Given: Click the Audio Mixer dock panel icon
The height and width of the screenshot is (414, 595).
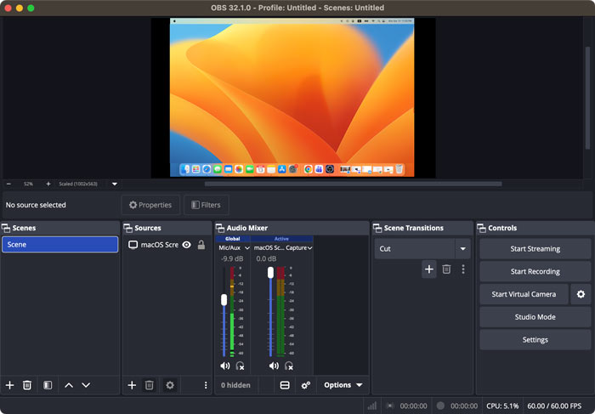Looking at the screenshot, I should [220, 228].
